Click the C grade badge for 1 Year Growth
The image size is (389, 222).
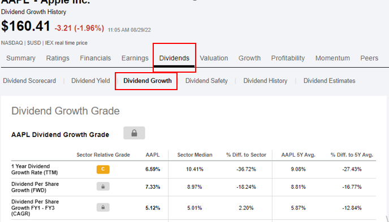click(103, 170)
